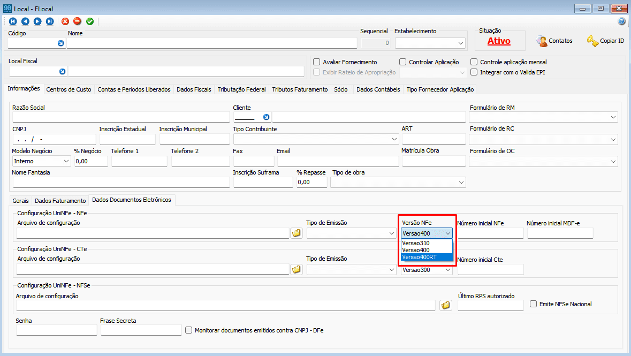Click the Razão Social field
This screenshot has width=631, height=356.
[x=121, y=117]
